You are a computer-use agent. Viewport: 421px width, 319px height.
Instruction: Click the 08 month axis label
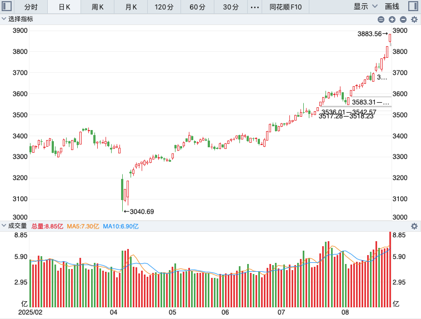pyautogui.click(x=345, y=312)
